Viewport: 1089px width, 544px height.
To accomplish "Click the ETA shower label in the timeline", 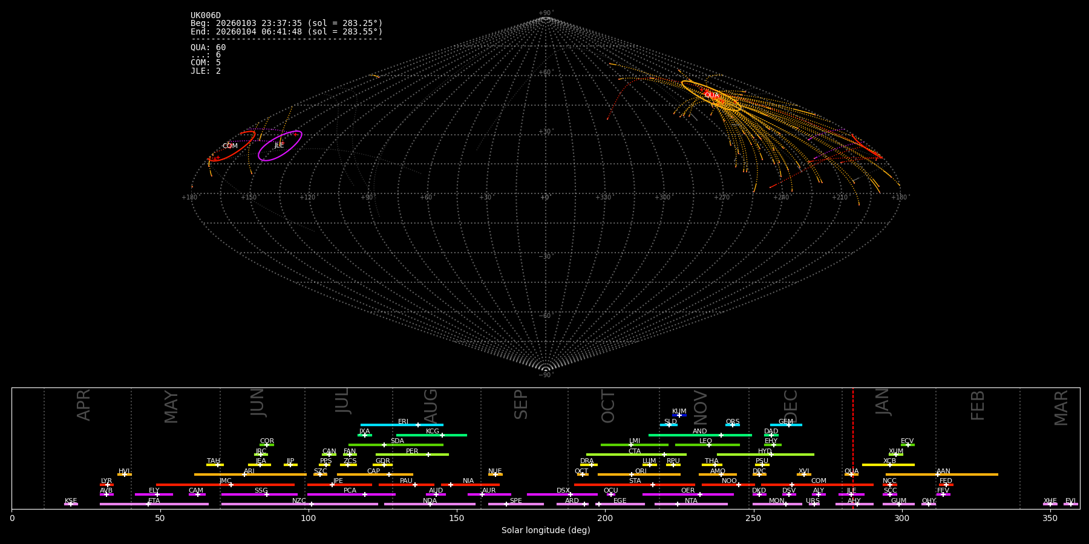I will click(x=154, y=501).
